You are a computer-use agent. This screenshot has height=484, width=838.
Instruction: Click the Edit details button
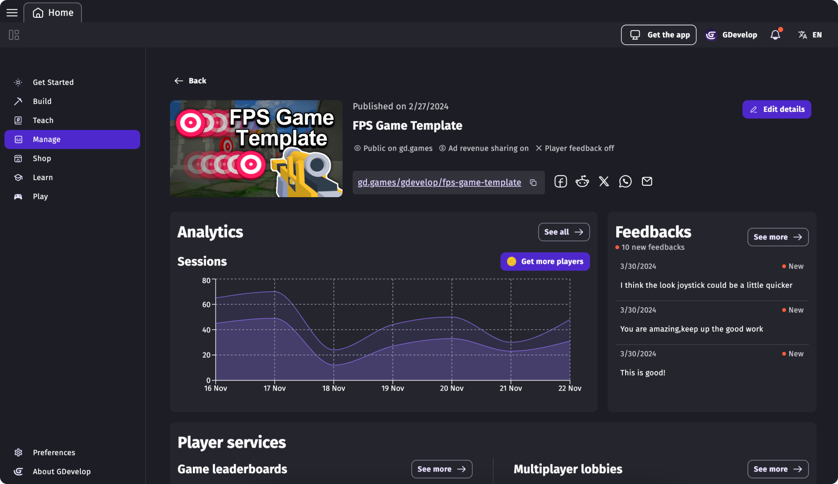pos(776,109)
